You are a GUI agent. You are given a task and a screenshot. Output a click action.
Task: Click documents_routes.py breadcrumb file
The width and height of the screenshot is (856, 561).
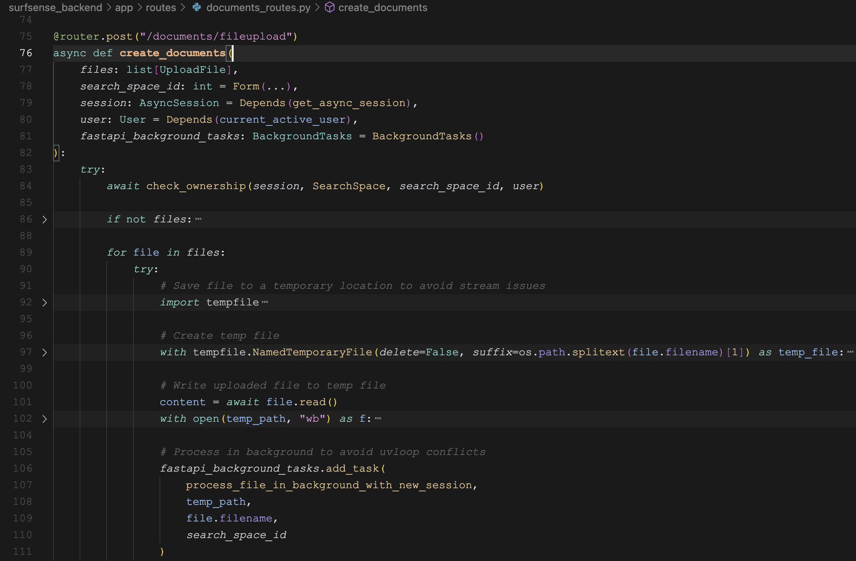[258, 8]
